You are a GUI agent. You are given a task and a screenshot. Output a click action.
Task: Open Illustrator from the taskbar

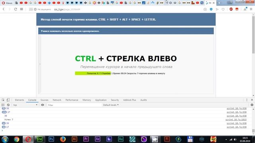tap(75, 139)
